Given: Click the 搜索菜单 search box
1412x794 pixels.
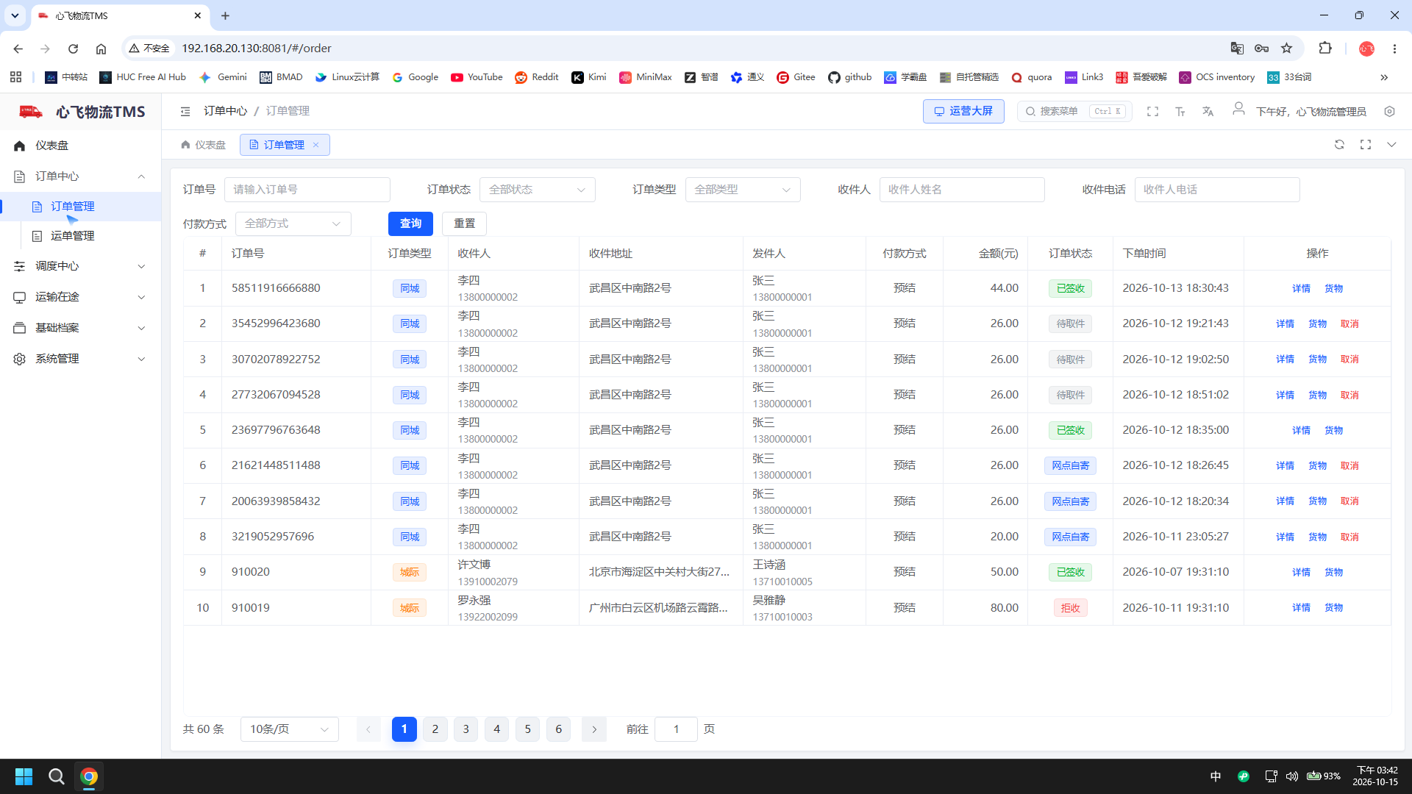Looking at the screenshot, I should click(1074, 111).
